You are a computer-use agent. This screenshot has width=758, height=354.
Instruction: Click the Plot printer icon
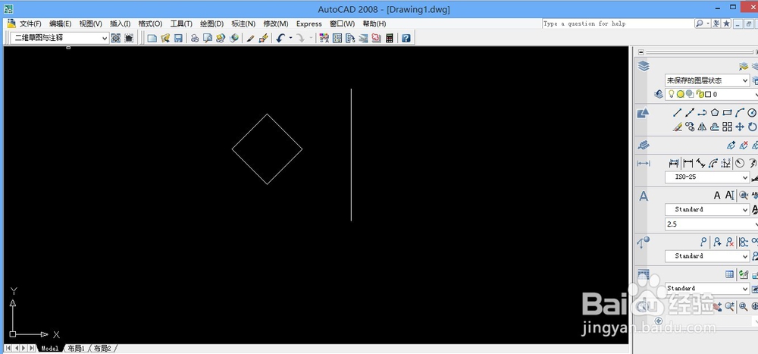coord(195,38)
